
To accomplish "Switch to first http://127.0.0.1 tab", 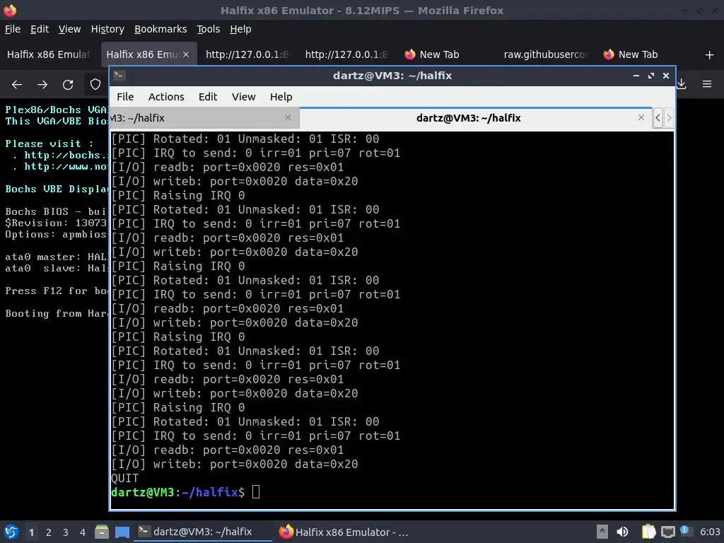I will [x=247, y=54].
